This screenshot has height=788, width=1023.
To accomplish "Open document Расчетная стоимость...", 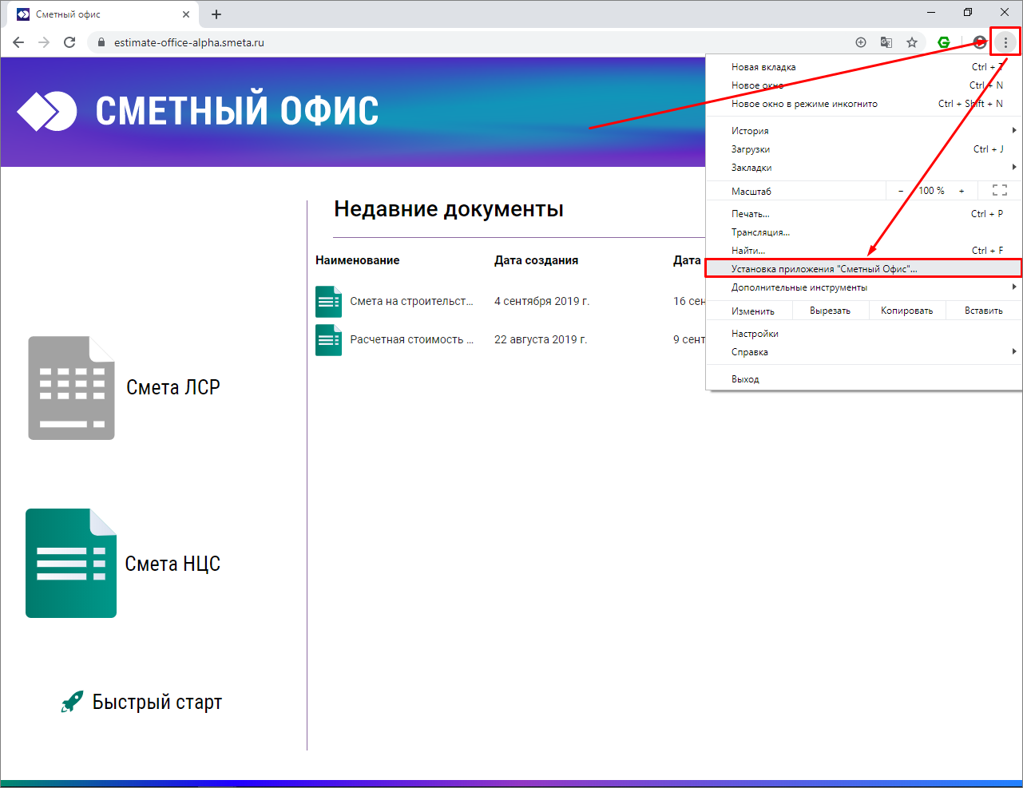I will pos(411,340).
